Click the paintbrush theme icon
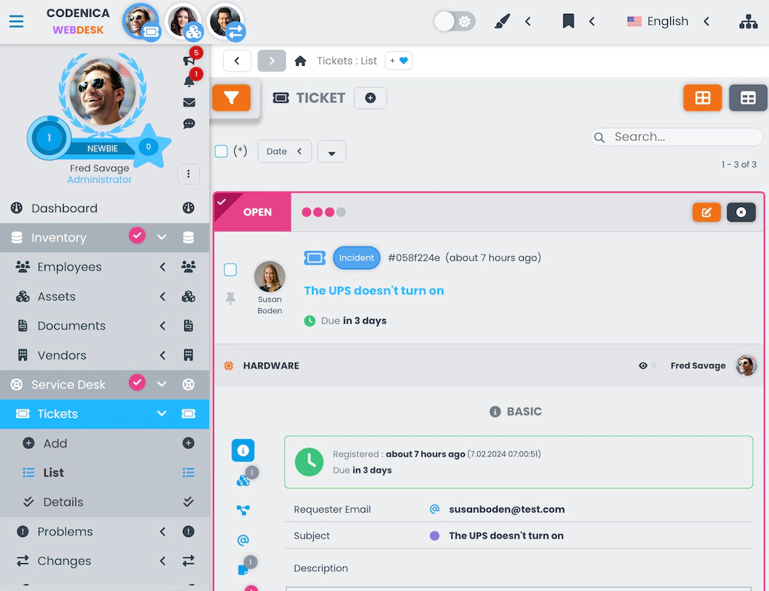Viewport: 769px width, 591px height. [502, 21]
